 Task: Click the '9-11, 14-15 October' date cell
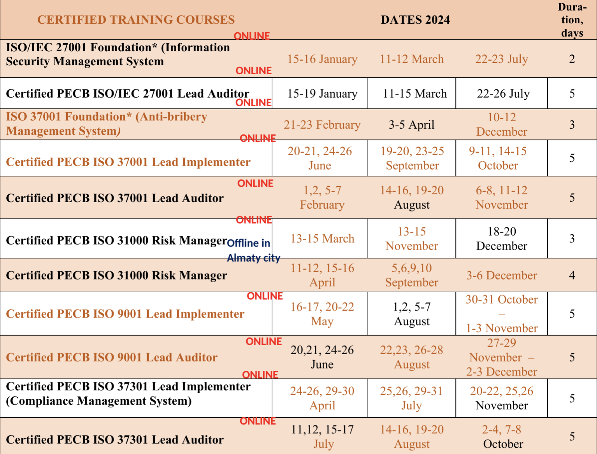498,158
